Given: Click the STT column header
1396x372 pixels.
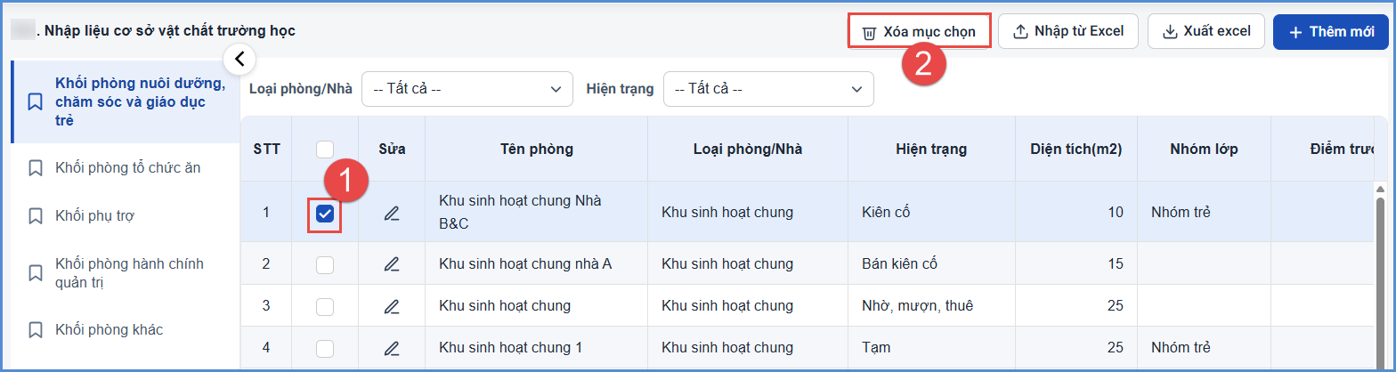Looking at the screenshot, I should tap(266, 150).
